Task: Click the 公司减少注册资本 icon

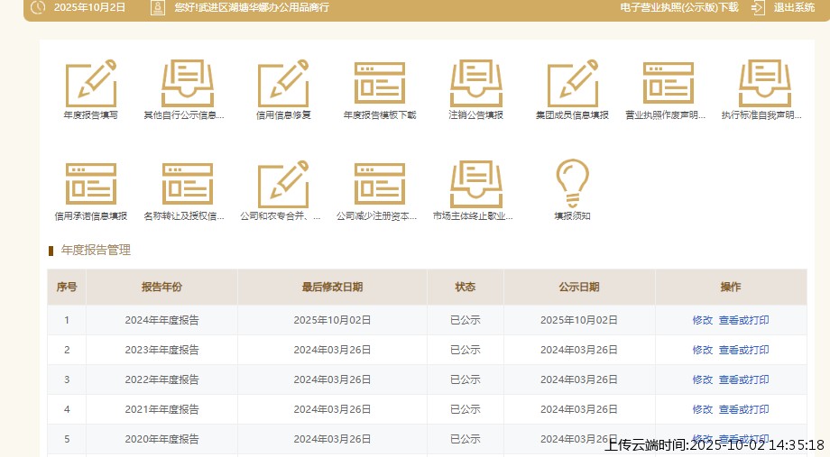Action: 380,186
